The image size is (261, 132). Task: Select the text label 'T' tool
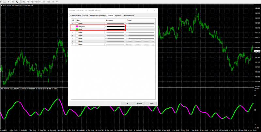click(13, 2)
